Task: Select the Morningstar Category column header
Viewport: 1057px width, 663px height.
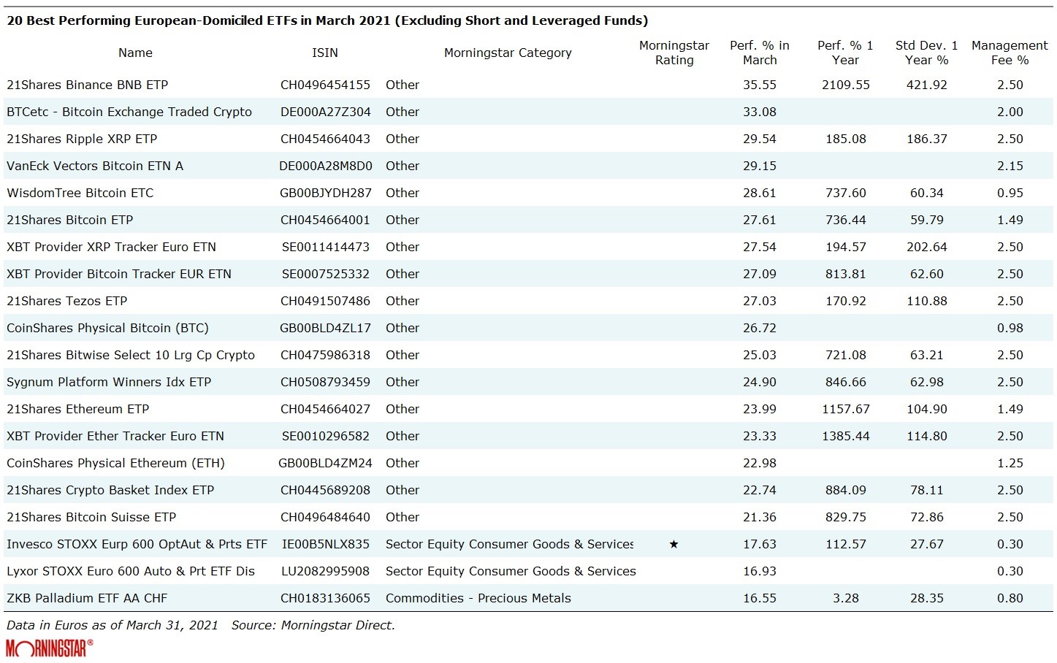Action: coord(508,53)
